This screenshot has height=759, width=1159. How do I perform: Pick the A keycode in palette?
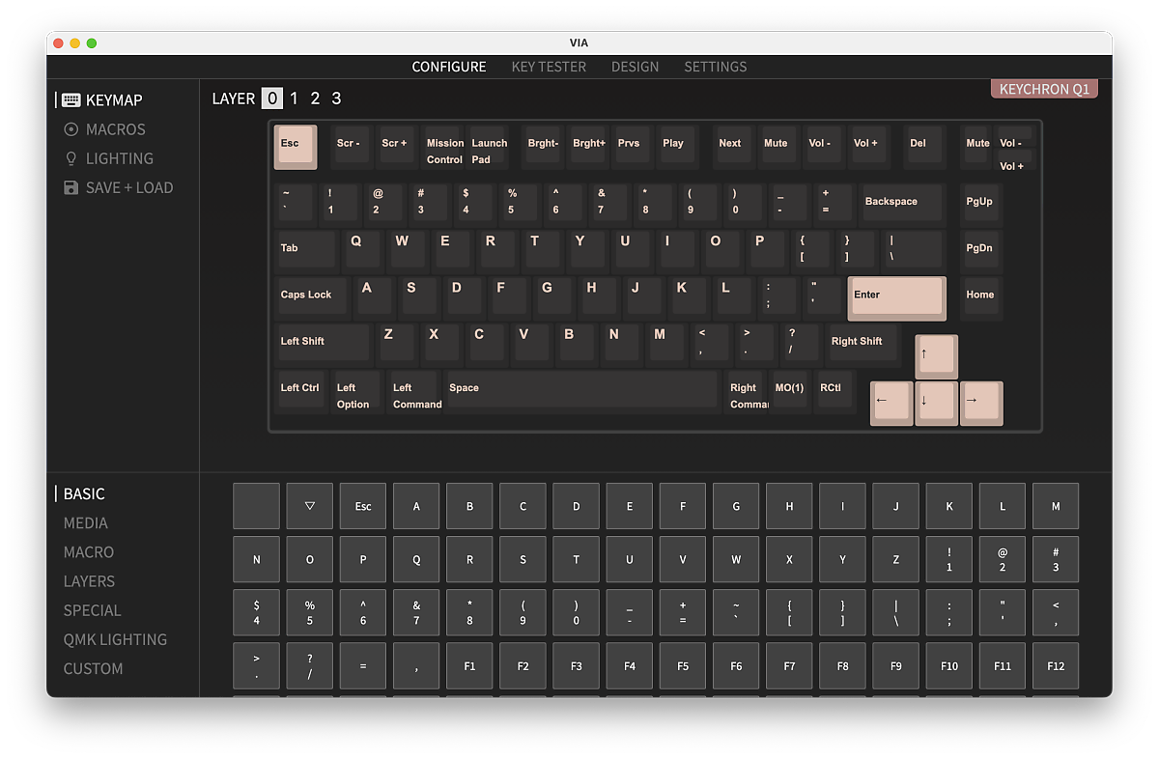click(416, 506)
